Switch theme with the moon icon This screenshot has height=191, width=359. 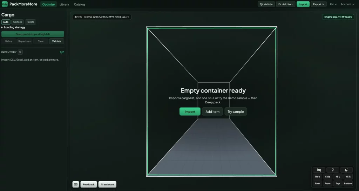pos(346,170)
